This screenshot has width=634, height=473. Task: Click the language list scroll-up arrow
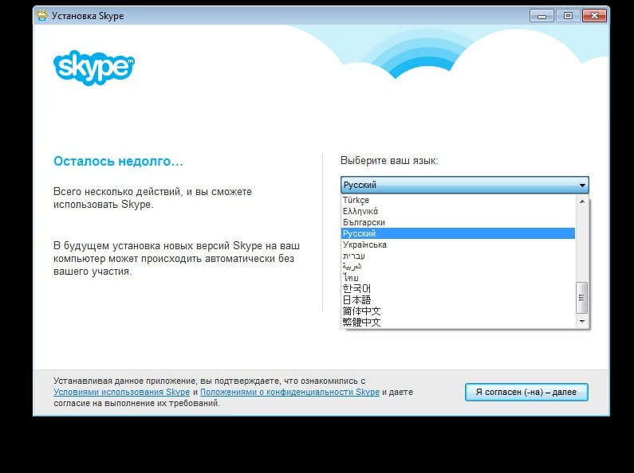[x=582, y=201]
